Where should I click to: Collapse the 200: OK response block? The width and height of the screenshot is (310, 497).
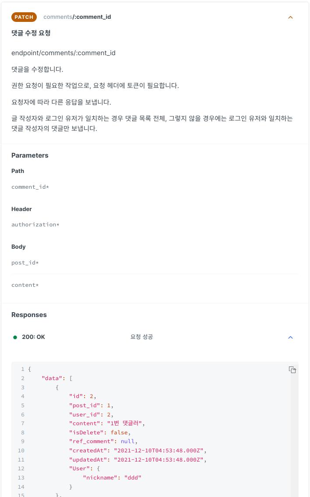click(x=290, y=337)
